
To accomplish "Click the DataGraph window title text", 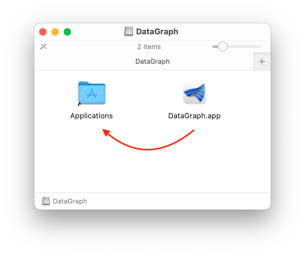I will pyautogui.click(x=157, y=32).
